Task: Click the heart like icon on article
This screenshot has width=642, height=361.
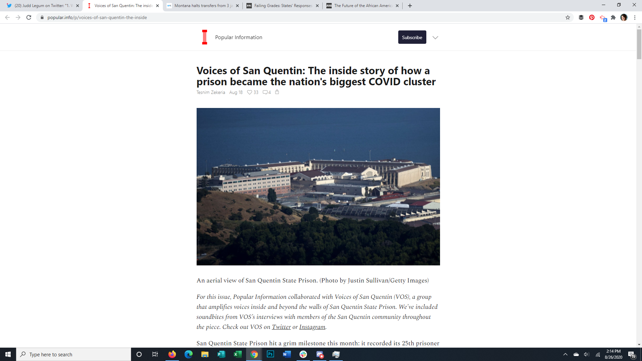Action: point(249,92)
